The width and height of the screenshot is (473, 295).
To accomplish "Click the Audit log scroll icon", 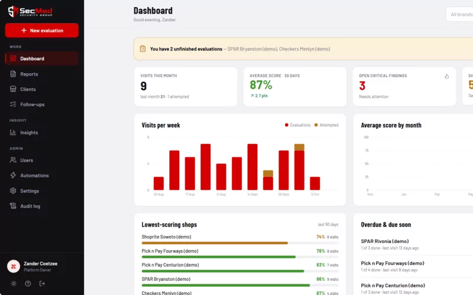I will tap(13, 206).
